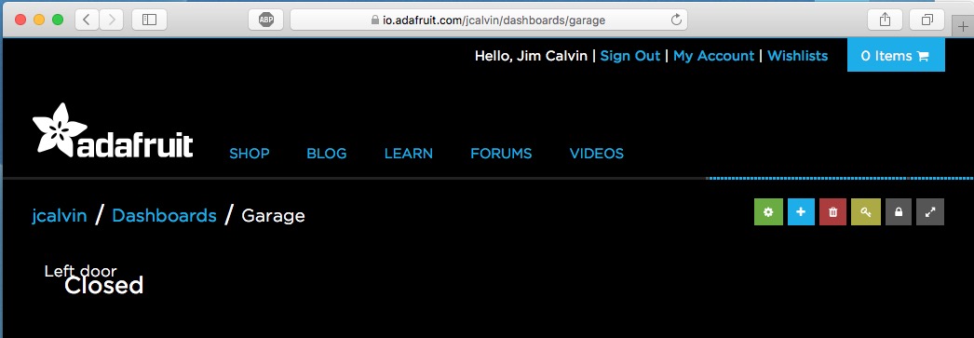Follow the Sign Out link
Image resolution: width=974 pixels, height=338 pixels.
[x=629, y=56]
